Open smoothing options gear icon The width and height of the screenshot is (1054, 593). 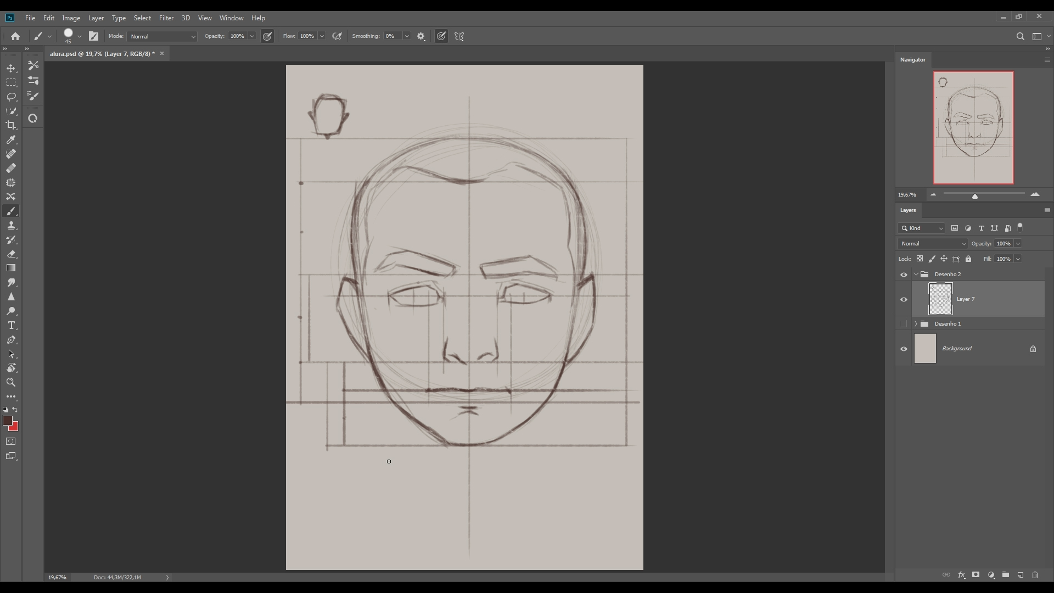pos(421,36)
